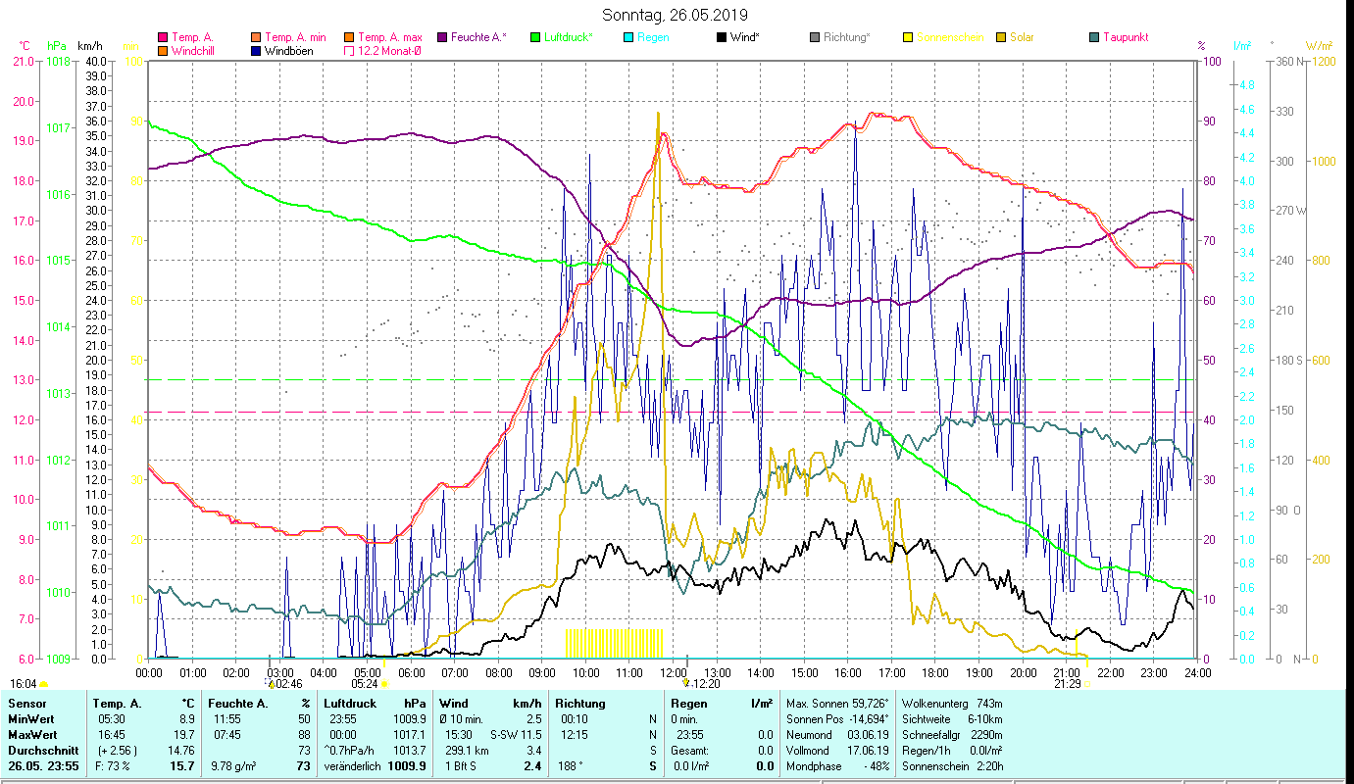
Task: Click the Temp. A. max legend square
Action: point(350,37)
